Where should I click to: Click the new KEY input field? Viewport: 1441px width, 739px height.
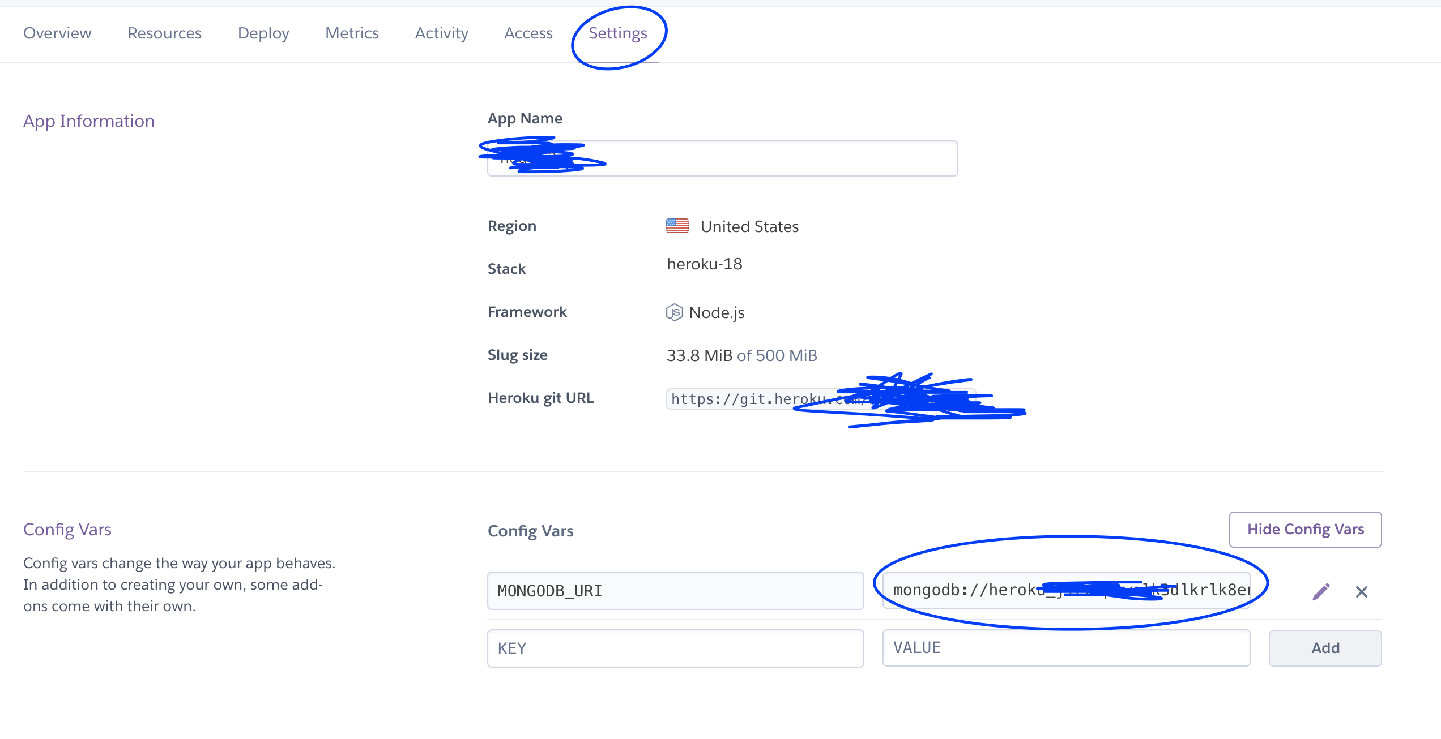675,648
